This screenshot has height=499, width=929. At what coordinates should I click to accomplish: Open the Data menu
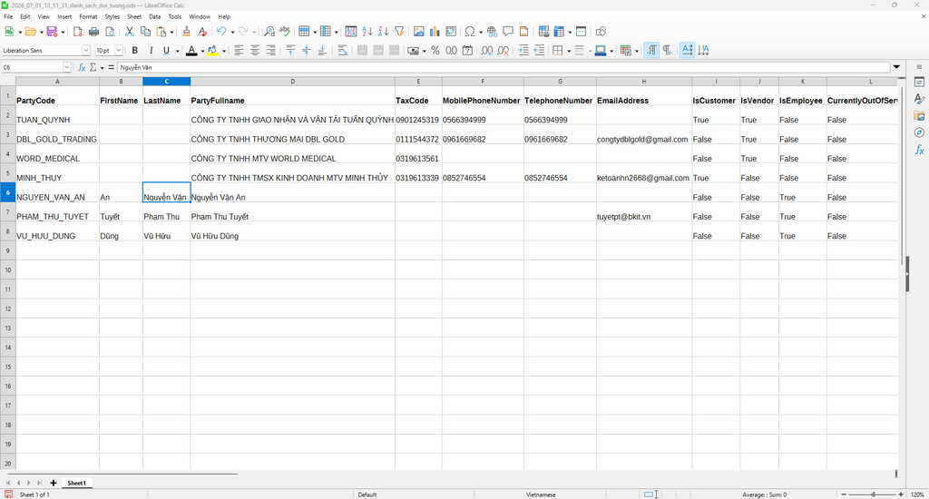tap(154, 16)
